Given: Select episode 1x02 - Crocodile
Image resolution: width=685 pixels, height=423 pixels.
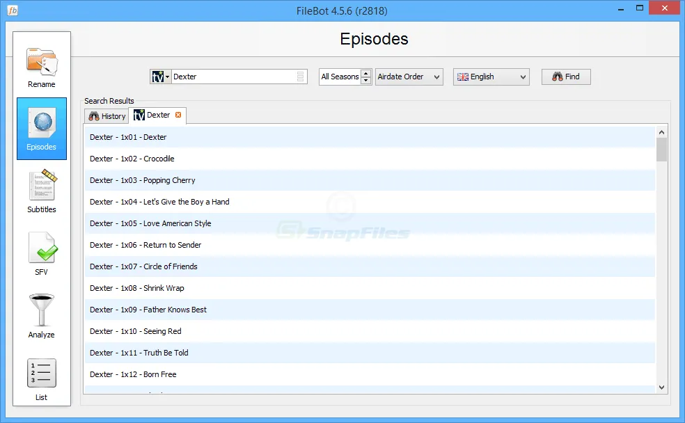Looking at the screenshot, I should tap(370, 159).
